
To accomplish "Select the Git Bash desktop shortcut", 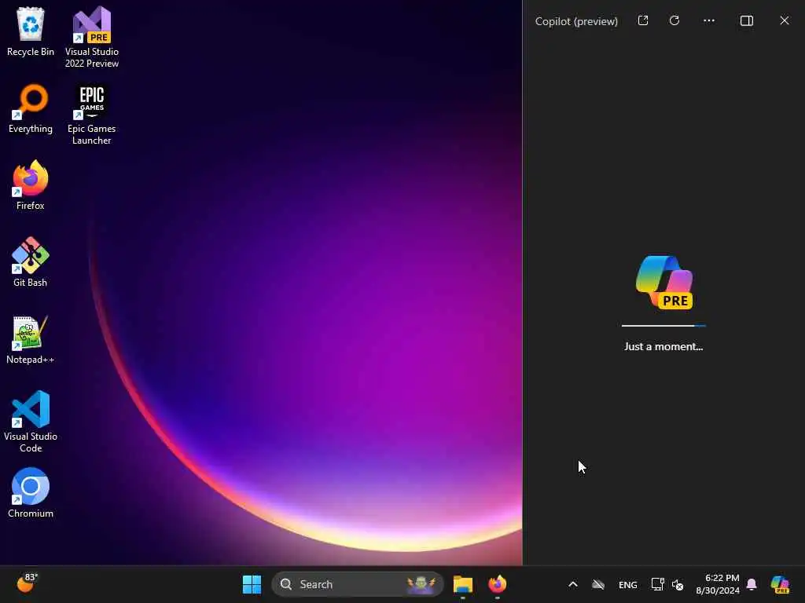I will pos(31,262).
